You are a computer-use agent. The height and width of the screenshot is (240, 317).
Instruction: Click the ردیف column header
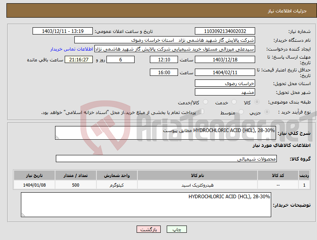(304, 175)
